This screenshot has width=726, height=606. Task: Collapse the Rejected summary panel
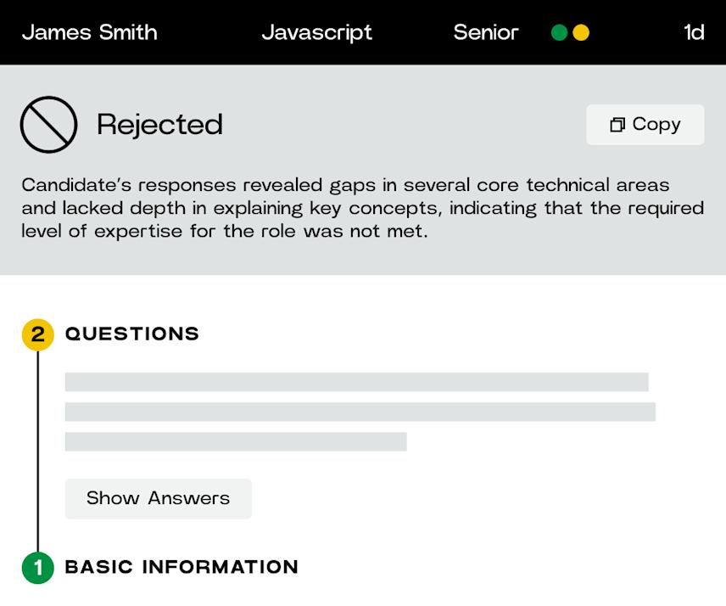coord(161,124)
